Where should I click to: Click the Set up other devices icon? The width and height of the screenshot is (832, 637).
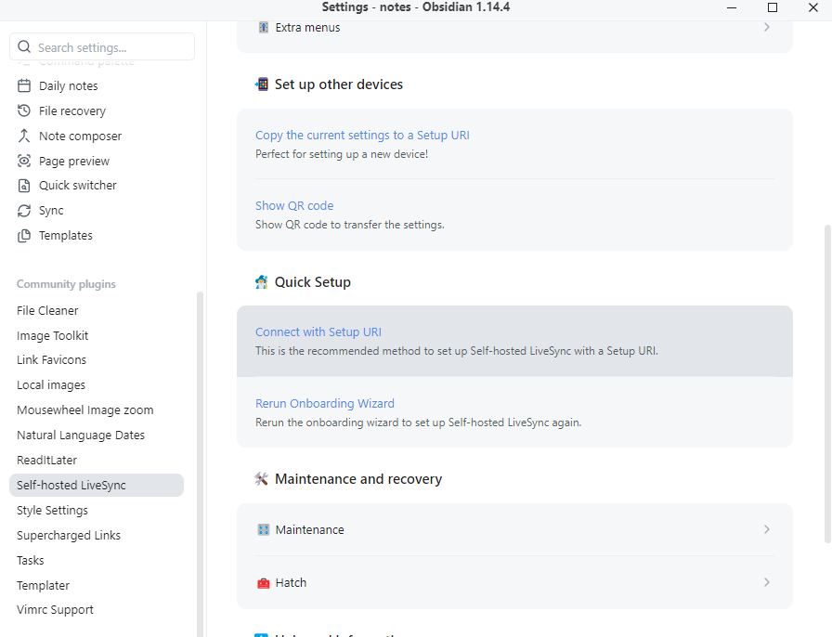(x=262, y=84)
